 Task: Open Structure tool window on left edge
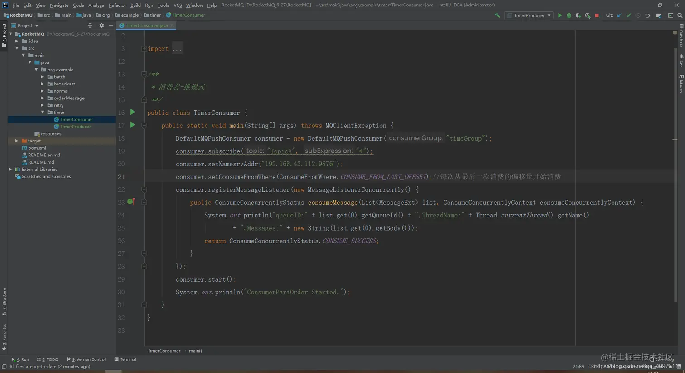[x=4, y=302]
